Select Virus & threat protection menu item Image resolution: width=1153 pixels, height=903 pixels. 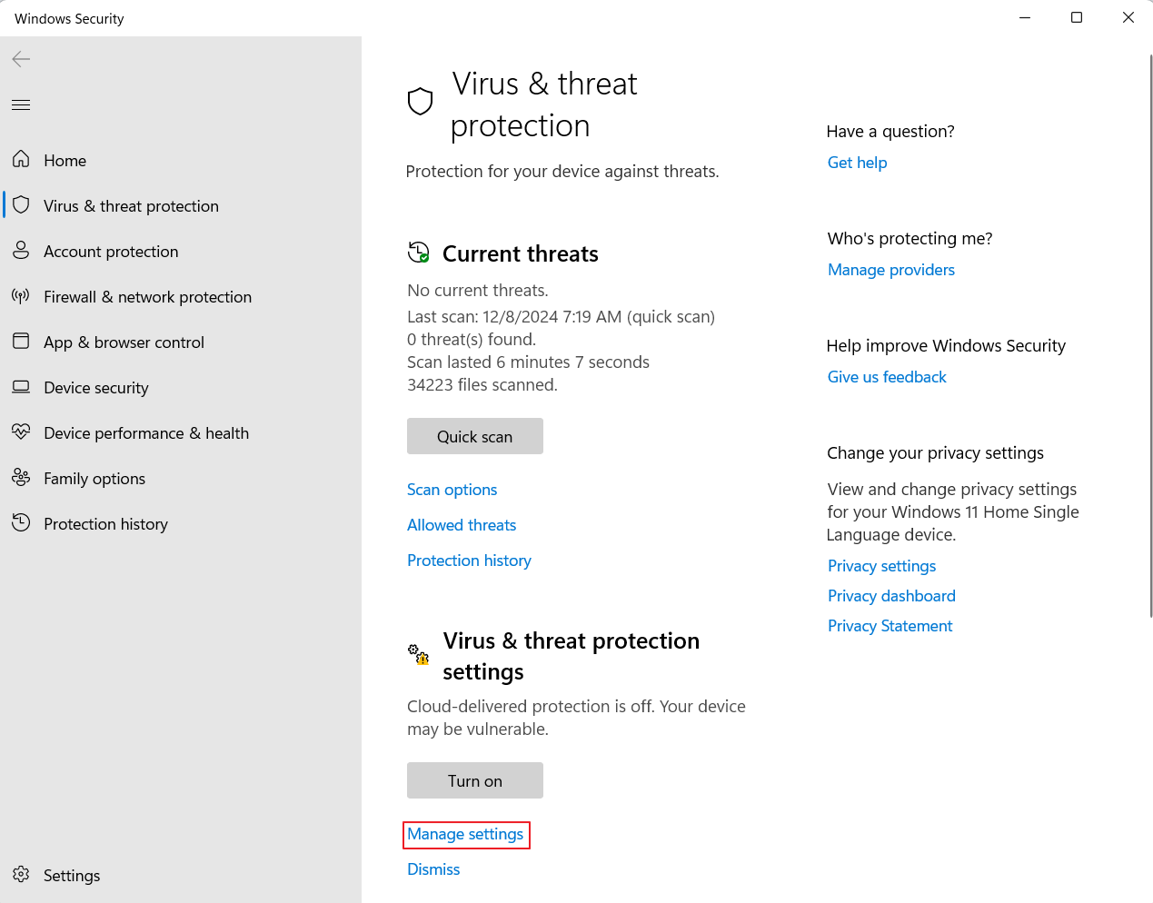coord(131,206)
